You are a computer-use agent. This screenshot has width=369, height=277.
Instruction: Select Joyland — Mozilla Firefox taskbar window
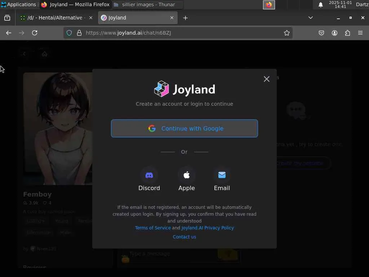75,4
